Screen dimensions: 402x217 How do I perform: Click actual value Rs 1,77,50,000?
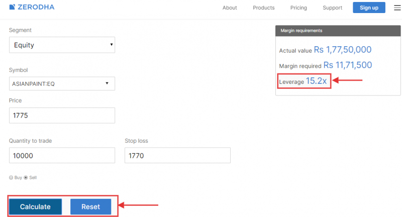[343, 49]
